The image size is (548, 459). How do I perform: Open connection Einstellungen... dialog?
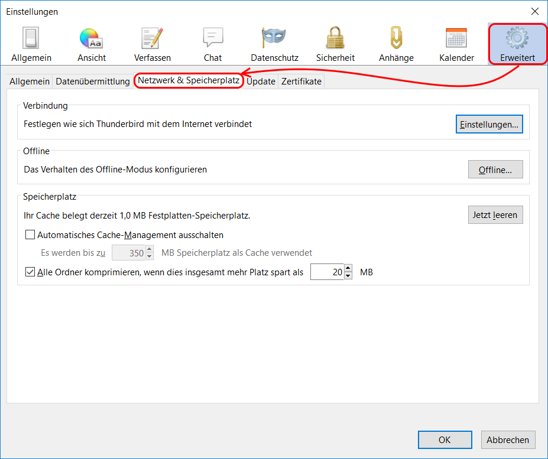pyautogui.click(x=489, y=124)
